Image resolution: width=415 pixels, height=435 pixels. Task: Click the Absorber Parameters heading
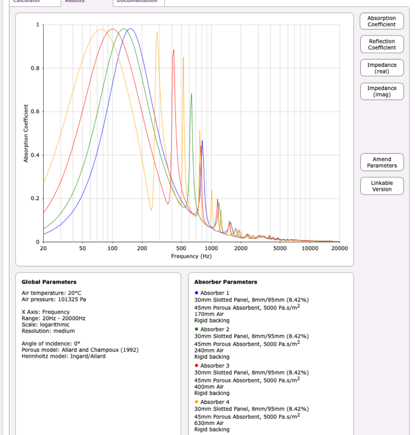click(225, 282)
